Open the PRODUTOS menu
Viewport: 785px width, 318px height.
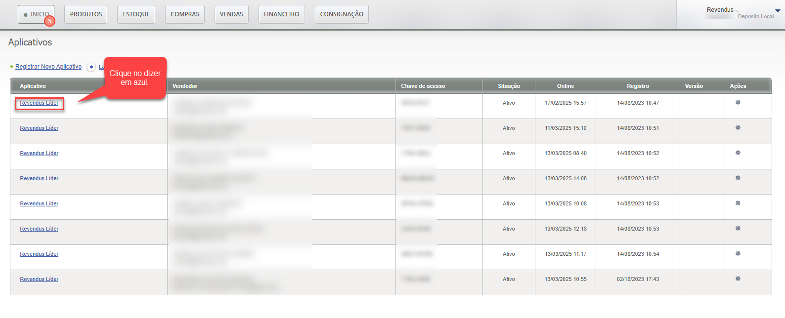coord(86,14)
